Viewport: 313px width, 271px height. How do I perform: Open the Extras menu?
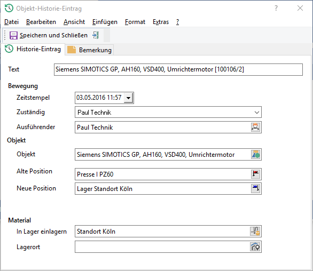[161, 22]
